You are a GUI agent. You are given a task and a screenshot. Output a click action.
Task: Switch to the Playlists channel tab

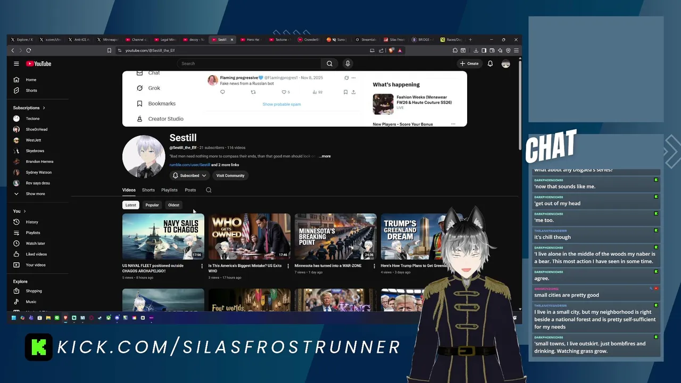169,190
